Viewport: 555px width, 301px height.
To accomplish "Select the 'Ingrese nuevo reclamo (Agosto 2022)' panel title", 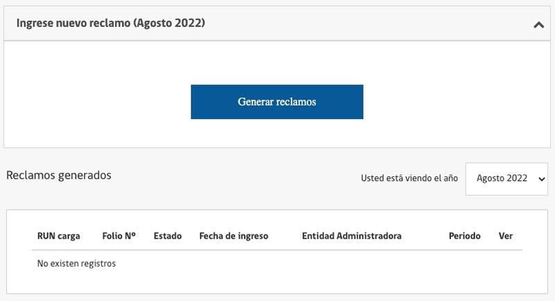I will click(110, 24).
